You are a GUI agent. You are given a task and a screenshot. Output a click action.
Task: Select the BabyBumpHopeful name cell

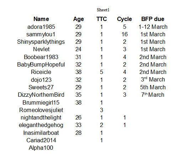[41, 65]
